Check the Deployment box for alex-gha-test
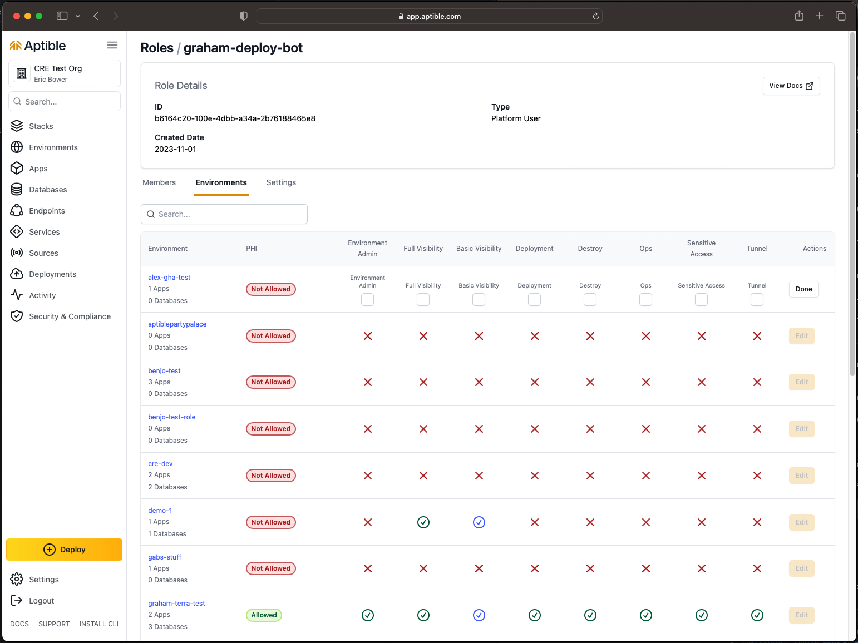Viewport: 858px width, 643px height. (534, 300)
